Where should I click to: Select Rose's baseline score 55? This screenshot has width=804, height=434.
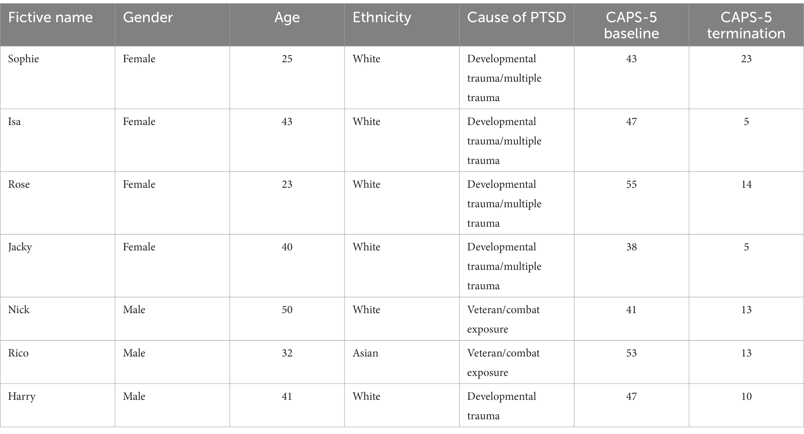tap(631, 184)
